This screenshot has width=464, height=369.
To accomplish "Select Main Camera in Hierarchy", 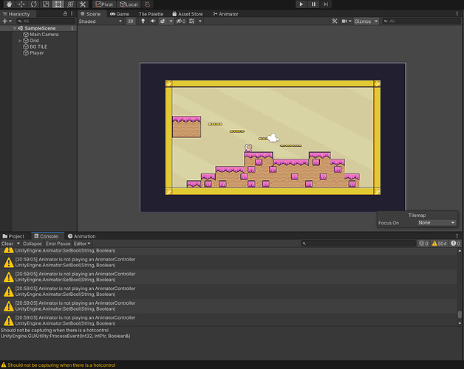I will pos(44,34).
